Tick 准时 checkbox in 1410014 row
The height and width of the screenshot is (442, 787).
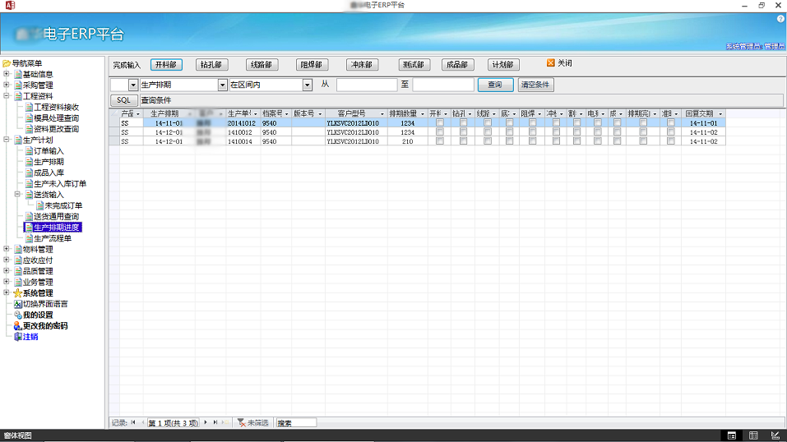[670, 141]
